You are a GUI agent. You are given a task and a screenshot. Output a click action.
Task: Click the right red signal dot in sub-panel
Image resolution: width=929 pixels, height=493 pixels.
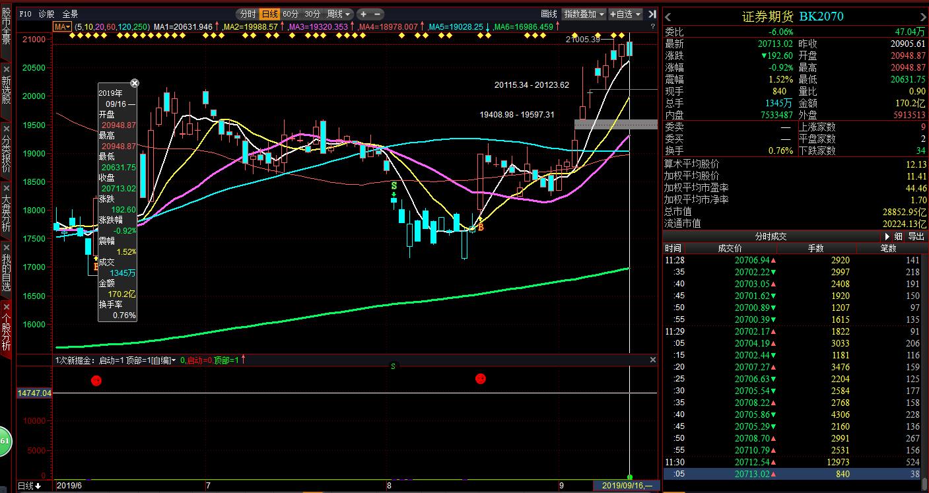point(481,378)
